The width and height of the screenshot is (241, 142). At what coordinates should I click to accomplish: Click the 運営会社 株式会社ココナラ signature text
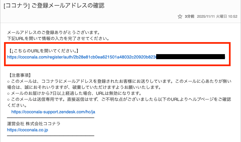click(34, 124)
